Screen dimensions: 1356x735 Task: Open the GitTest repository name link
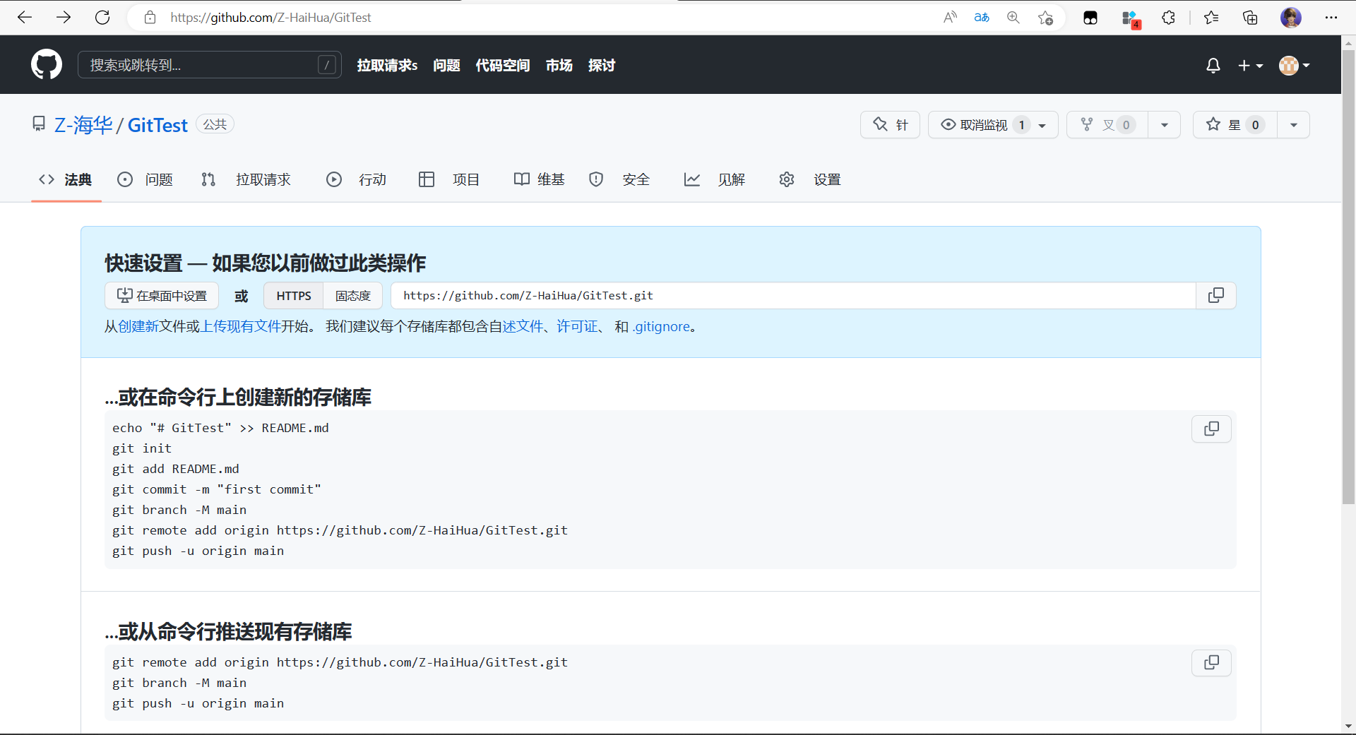(157, 125)
